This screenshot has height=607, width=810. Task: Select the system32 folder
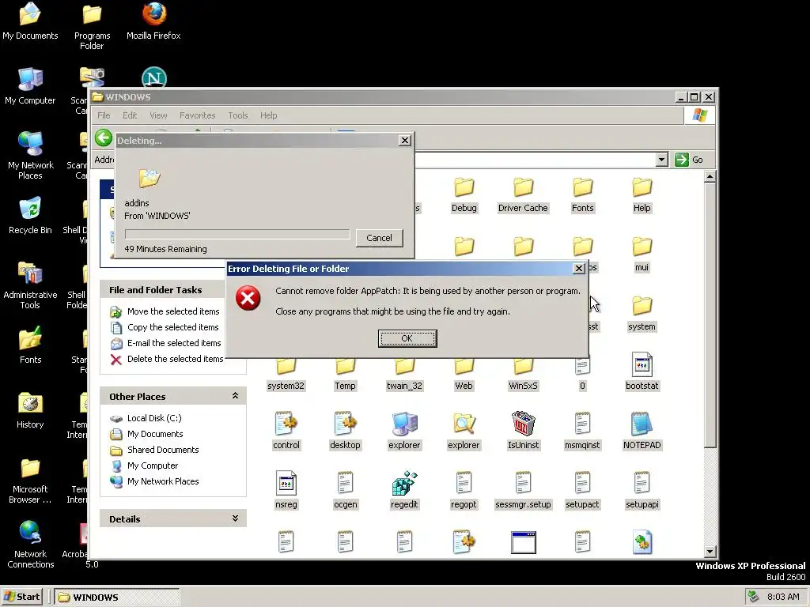[286, 375]
